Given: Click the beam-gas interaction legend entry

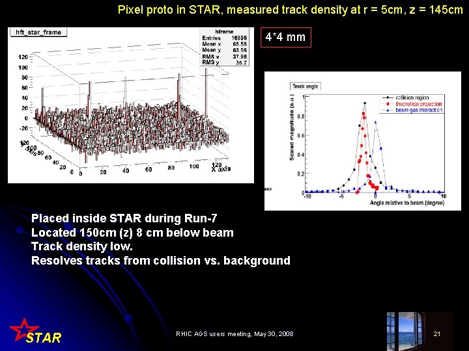Looking at the screenshot, I should click(412, 110).
